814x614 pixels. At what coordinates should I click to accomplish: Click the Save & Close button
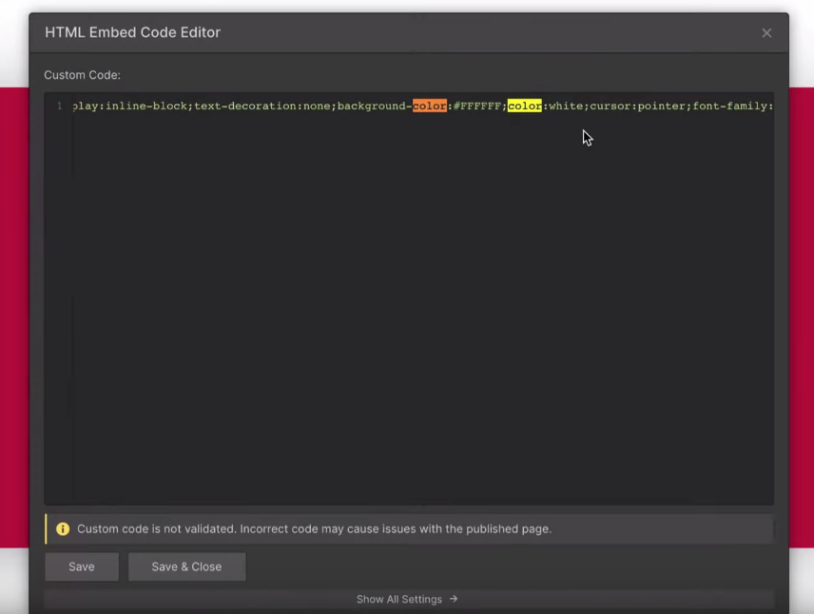pyautogui.click(x=187, y=566)
